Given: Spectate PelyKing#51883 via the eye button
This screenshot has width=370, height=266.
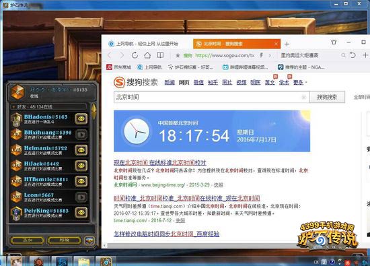Looking at the screenshot, I should pos(81,212).
